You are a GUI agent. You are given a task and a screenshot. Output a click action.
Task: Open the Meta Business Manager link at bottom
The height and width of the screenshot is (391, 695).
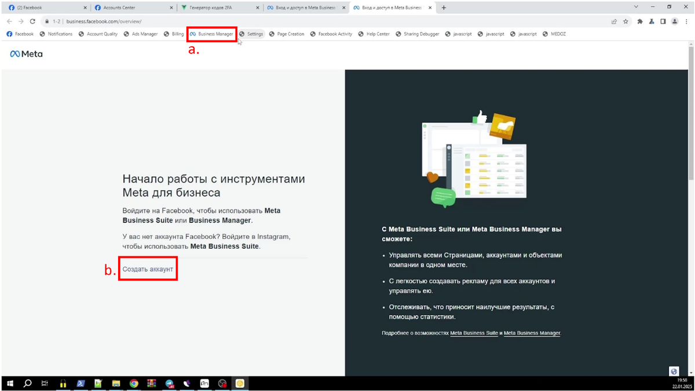click(532, 333)
